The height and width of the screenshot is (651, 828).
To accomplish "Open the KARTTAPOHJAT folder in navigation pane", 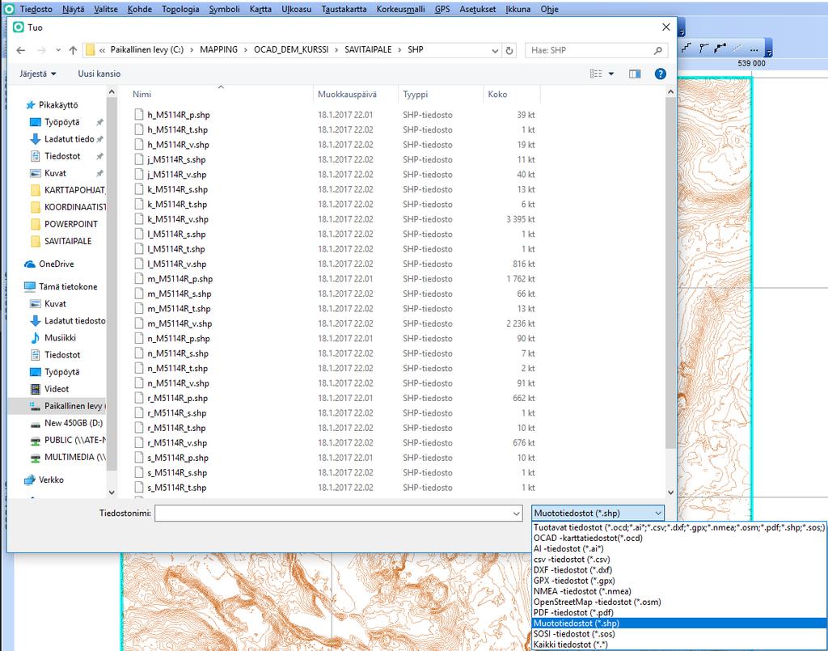I will pos(74,190).
